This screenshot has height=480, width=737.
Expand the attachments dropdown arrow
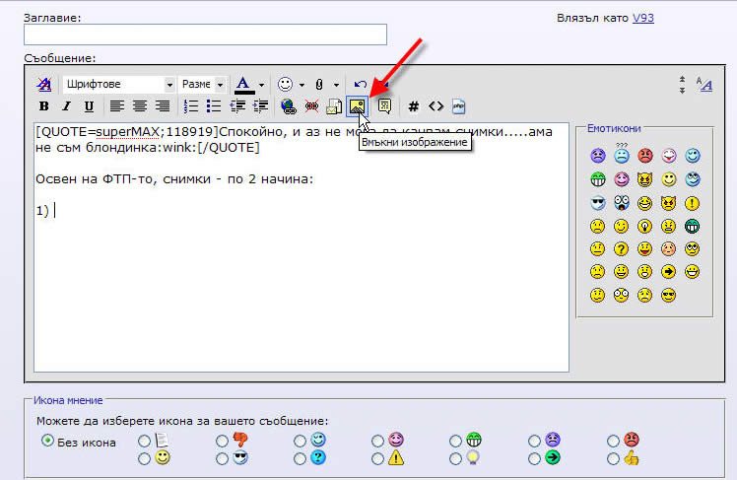(x=337, y=85)
